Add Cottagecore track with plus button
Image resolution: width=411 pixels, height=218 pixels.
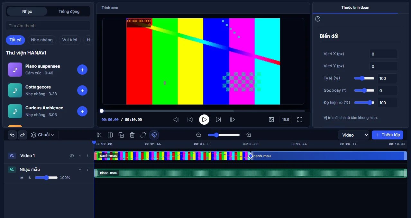(x=82, y=91)
